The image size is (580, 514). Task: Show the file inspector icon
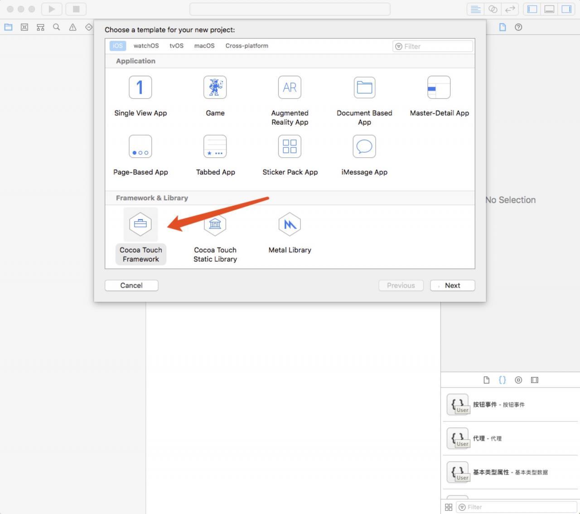[503, 27]
